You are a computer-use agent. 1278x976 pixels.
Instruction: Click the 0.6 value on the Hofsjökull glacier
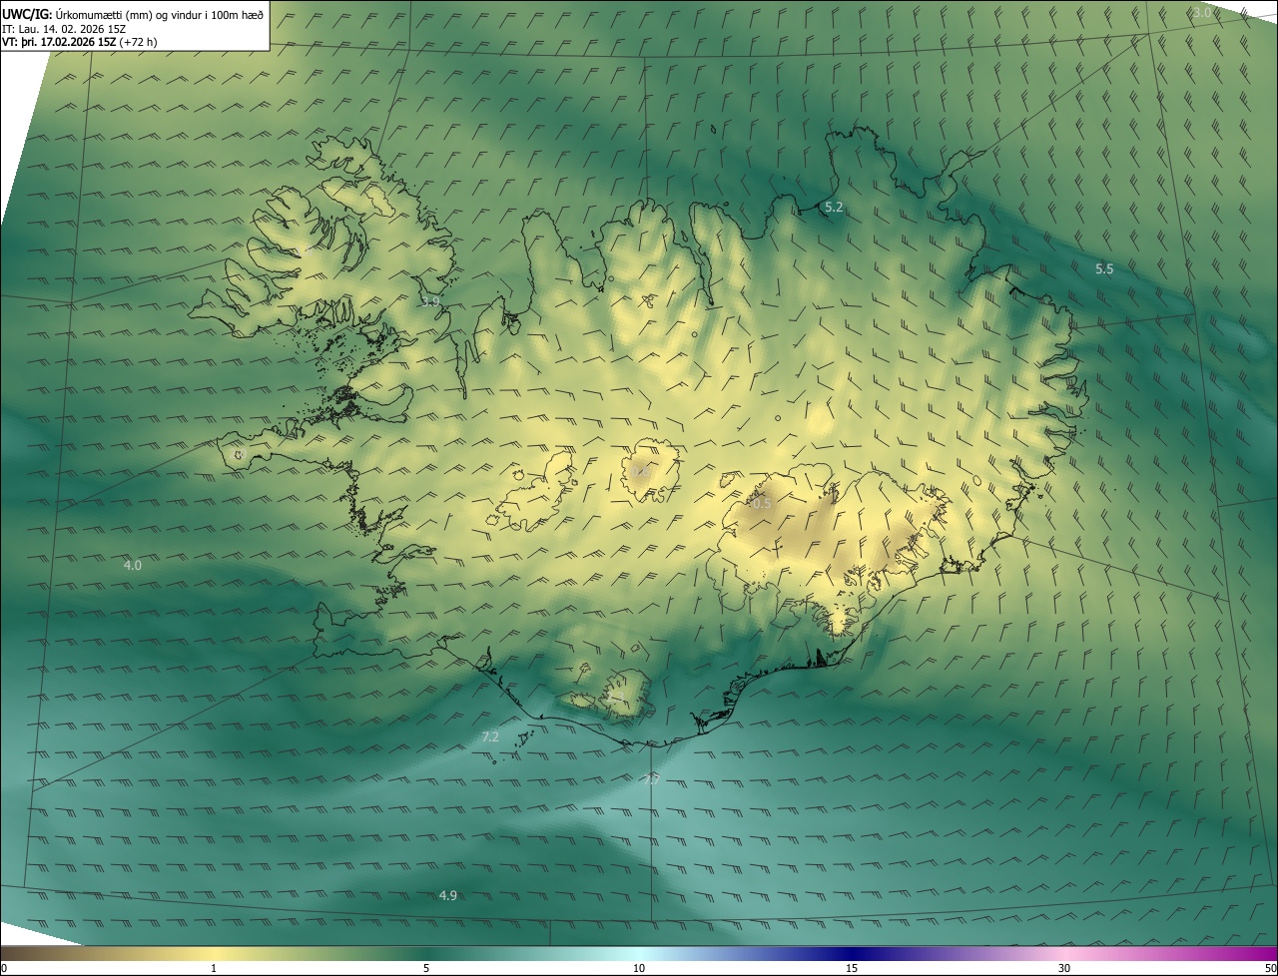[641, 470]
